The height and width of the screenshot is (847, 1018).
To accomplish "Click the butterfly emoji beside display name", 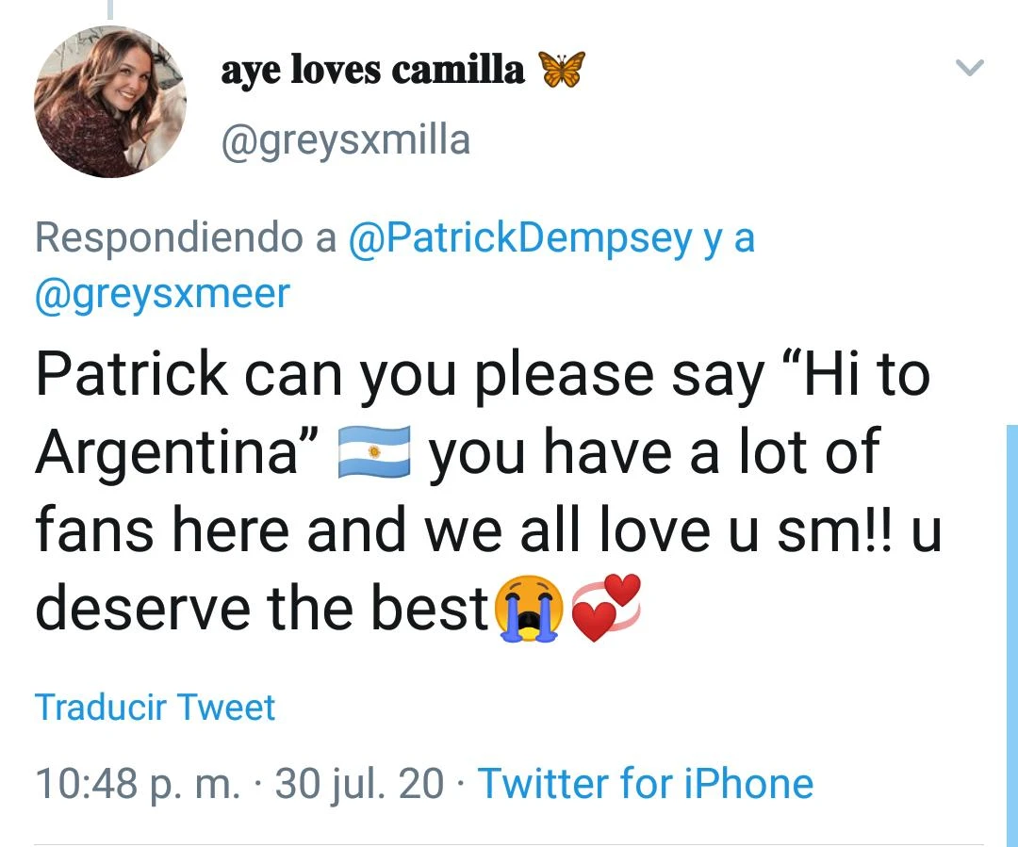I will [x=562, y=69].
